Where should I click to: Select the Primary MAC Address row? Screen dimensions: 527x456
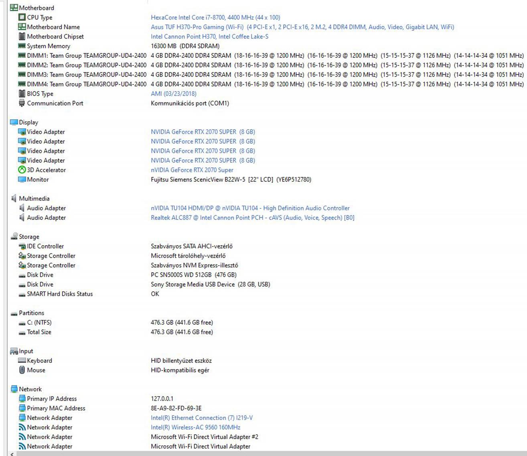[56, 408]
